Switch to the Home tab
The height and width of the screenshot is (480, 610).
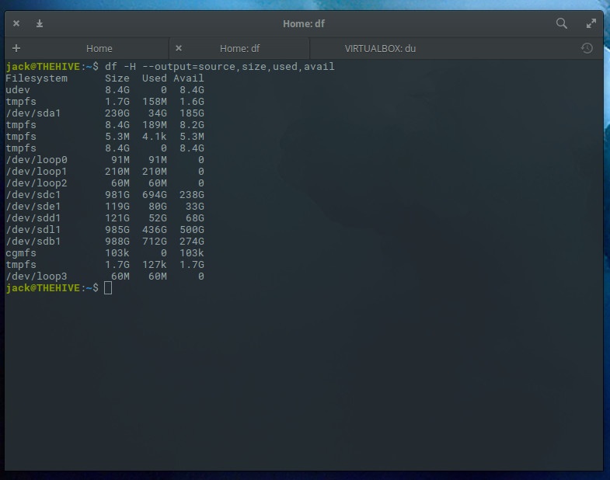pos(99,48)
